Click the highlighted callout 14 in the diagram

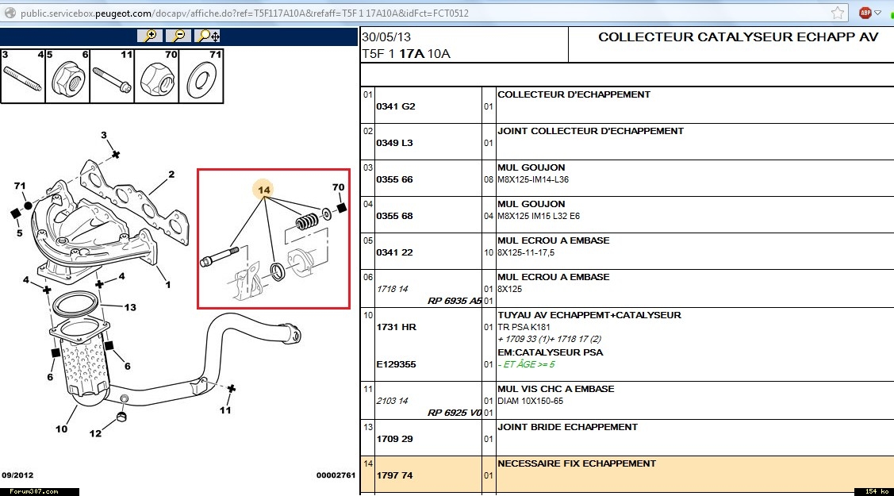[x=264, y=190]
